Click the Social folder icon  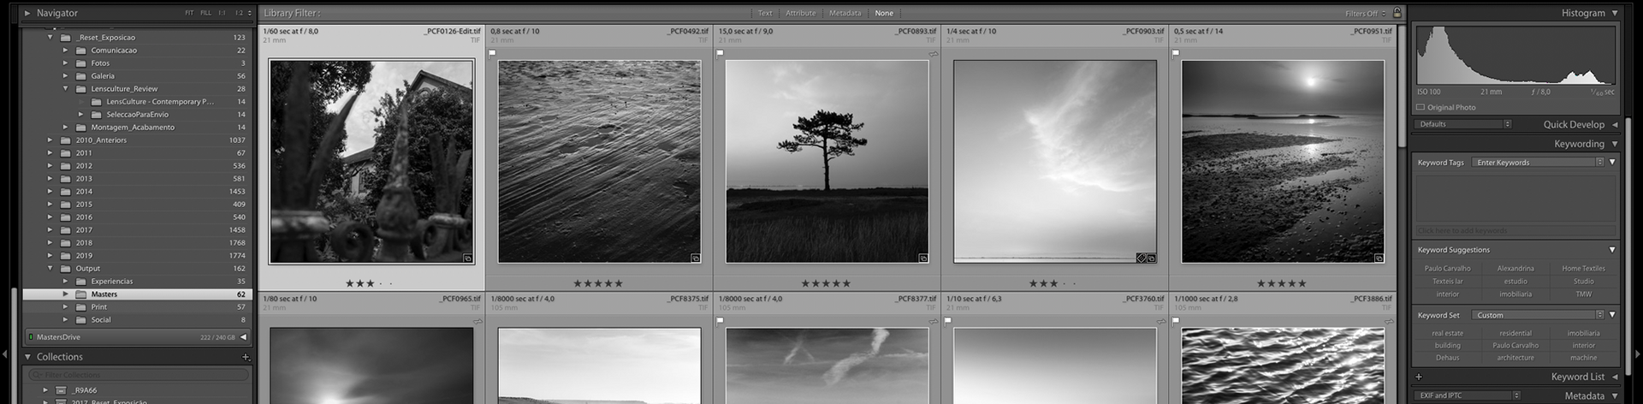click(81, 320)
